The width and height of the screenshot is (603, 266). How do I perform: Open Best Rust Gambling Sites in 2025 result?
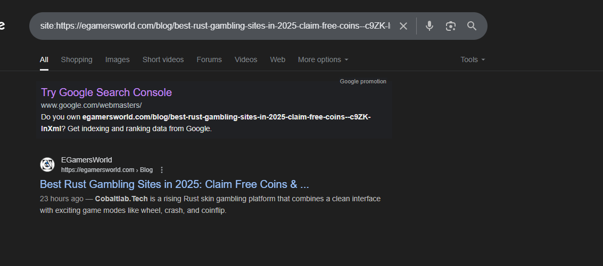tap(175, 184)
